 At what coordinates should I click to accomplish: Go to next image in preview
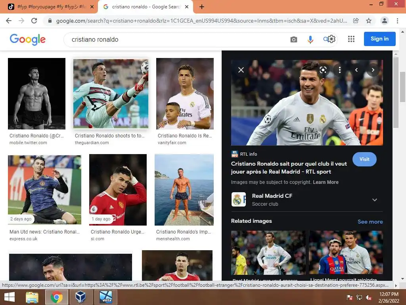point(373,70)
